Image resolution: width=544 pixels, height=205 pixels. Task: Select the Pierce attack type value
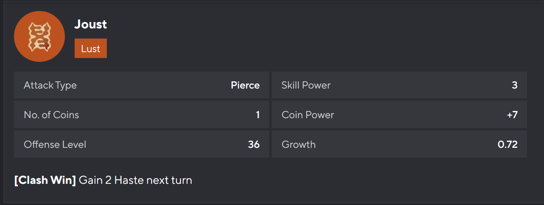click(245, 85)
